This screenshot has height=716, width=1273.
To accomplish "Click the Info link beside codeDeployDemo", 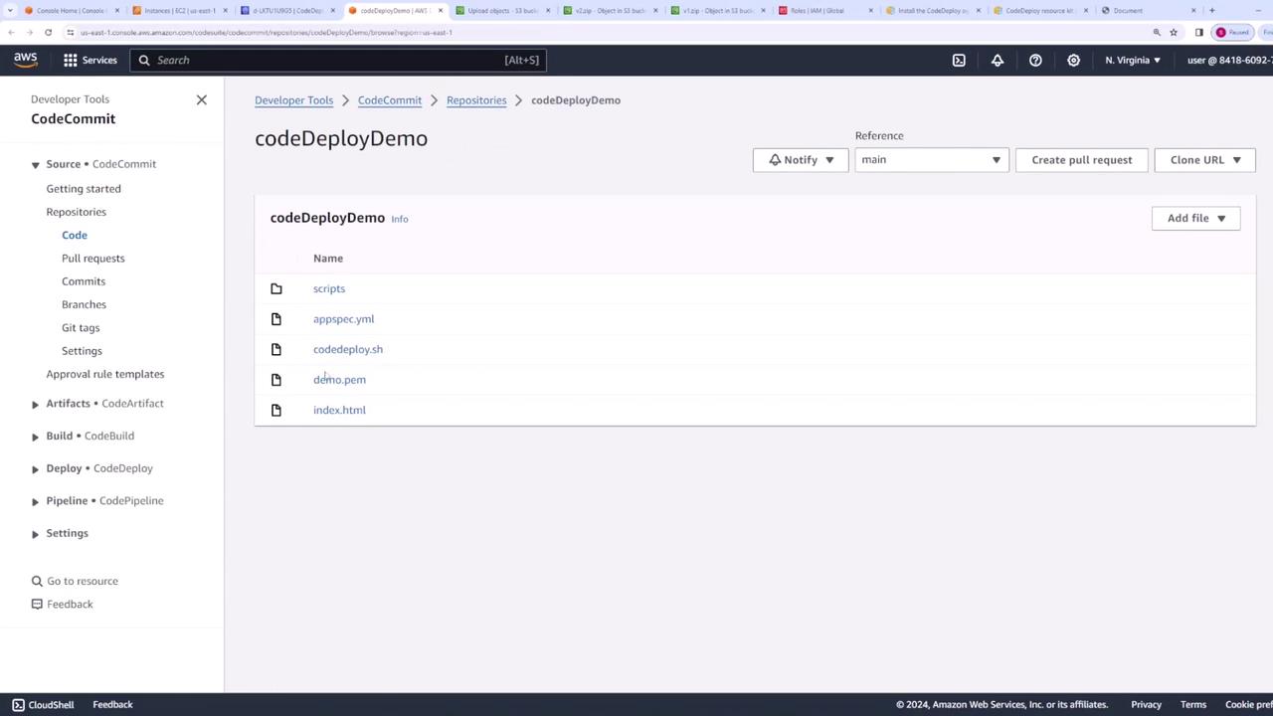I will pyautogui.click(x=400, y=219).
